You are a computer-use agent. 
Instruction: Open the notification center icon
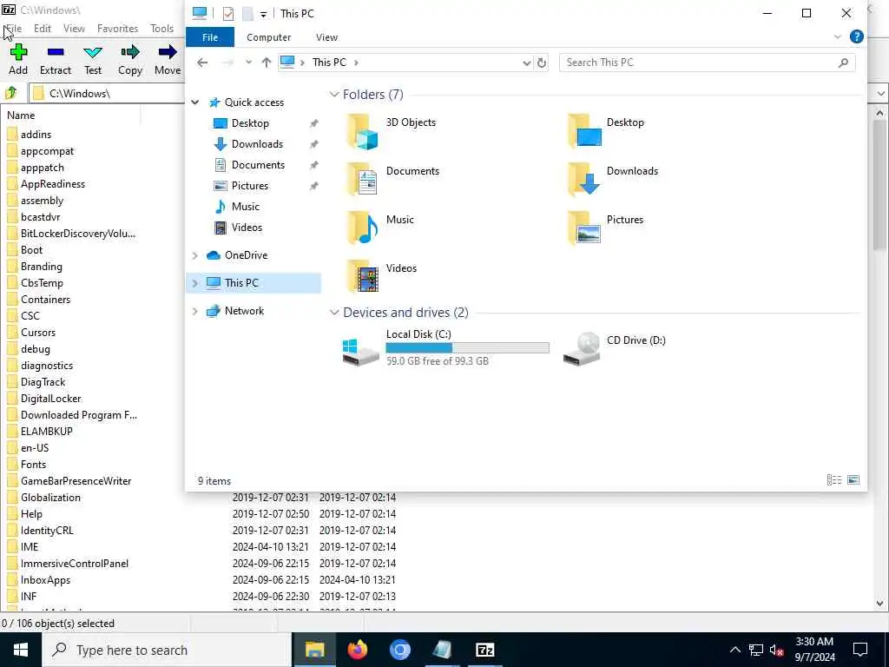(860, 650)
